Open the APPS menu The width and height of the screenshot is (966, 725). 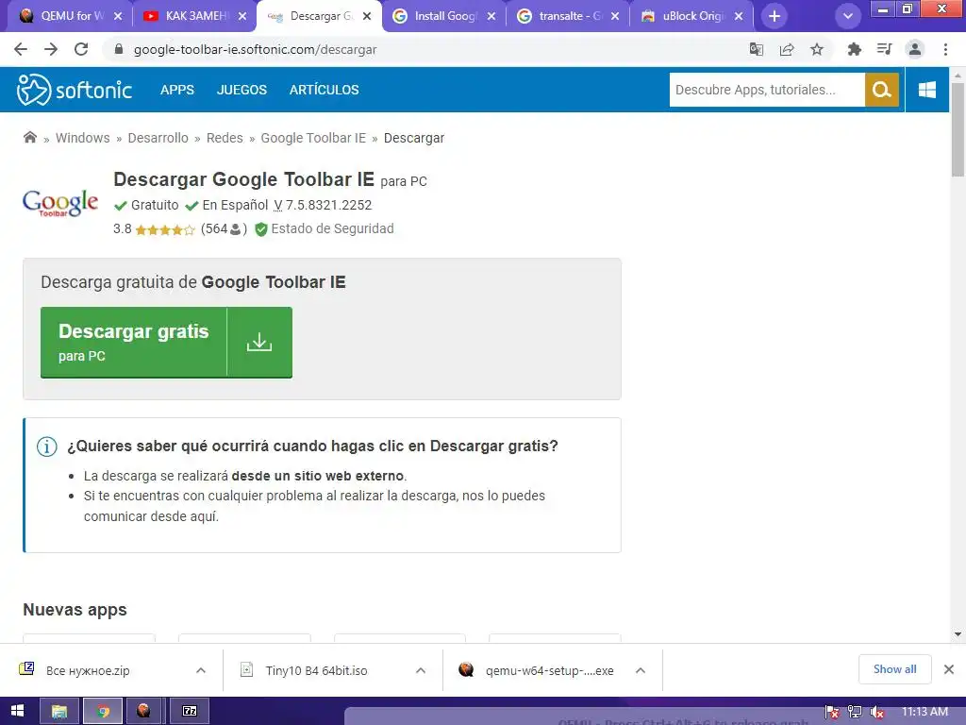[x=176, y=90]
